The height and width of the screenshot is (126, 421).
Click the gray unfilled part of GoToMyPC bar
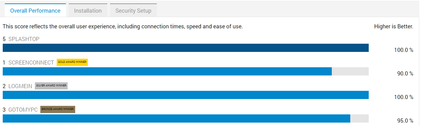[x=359, y=118]
